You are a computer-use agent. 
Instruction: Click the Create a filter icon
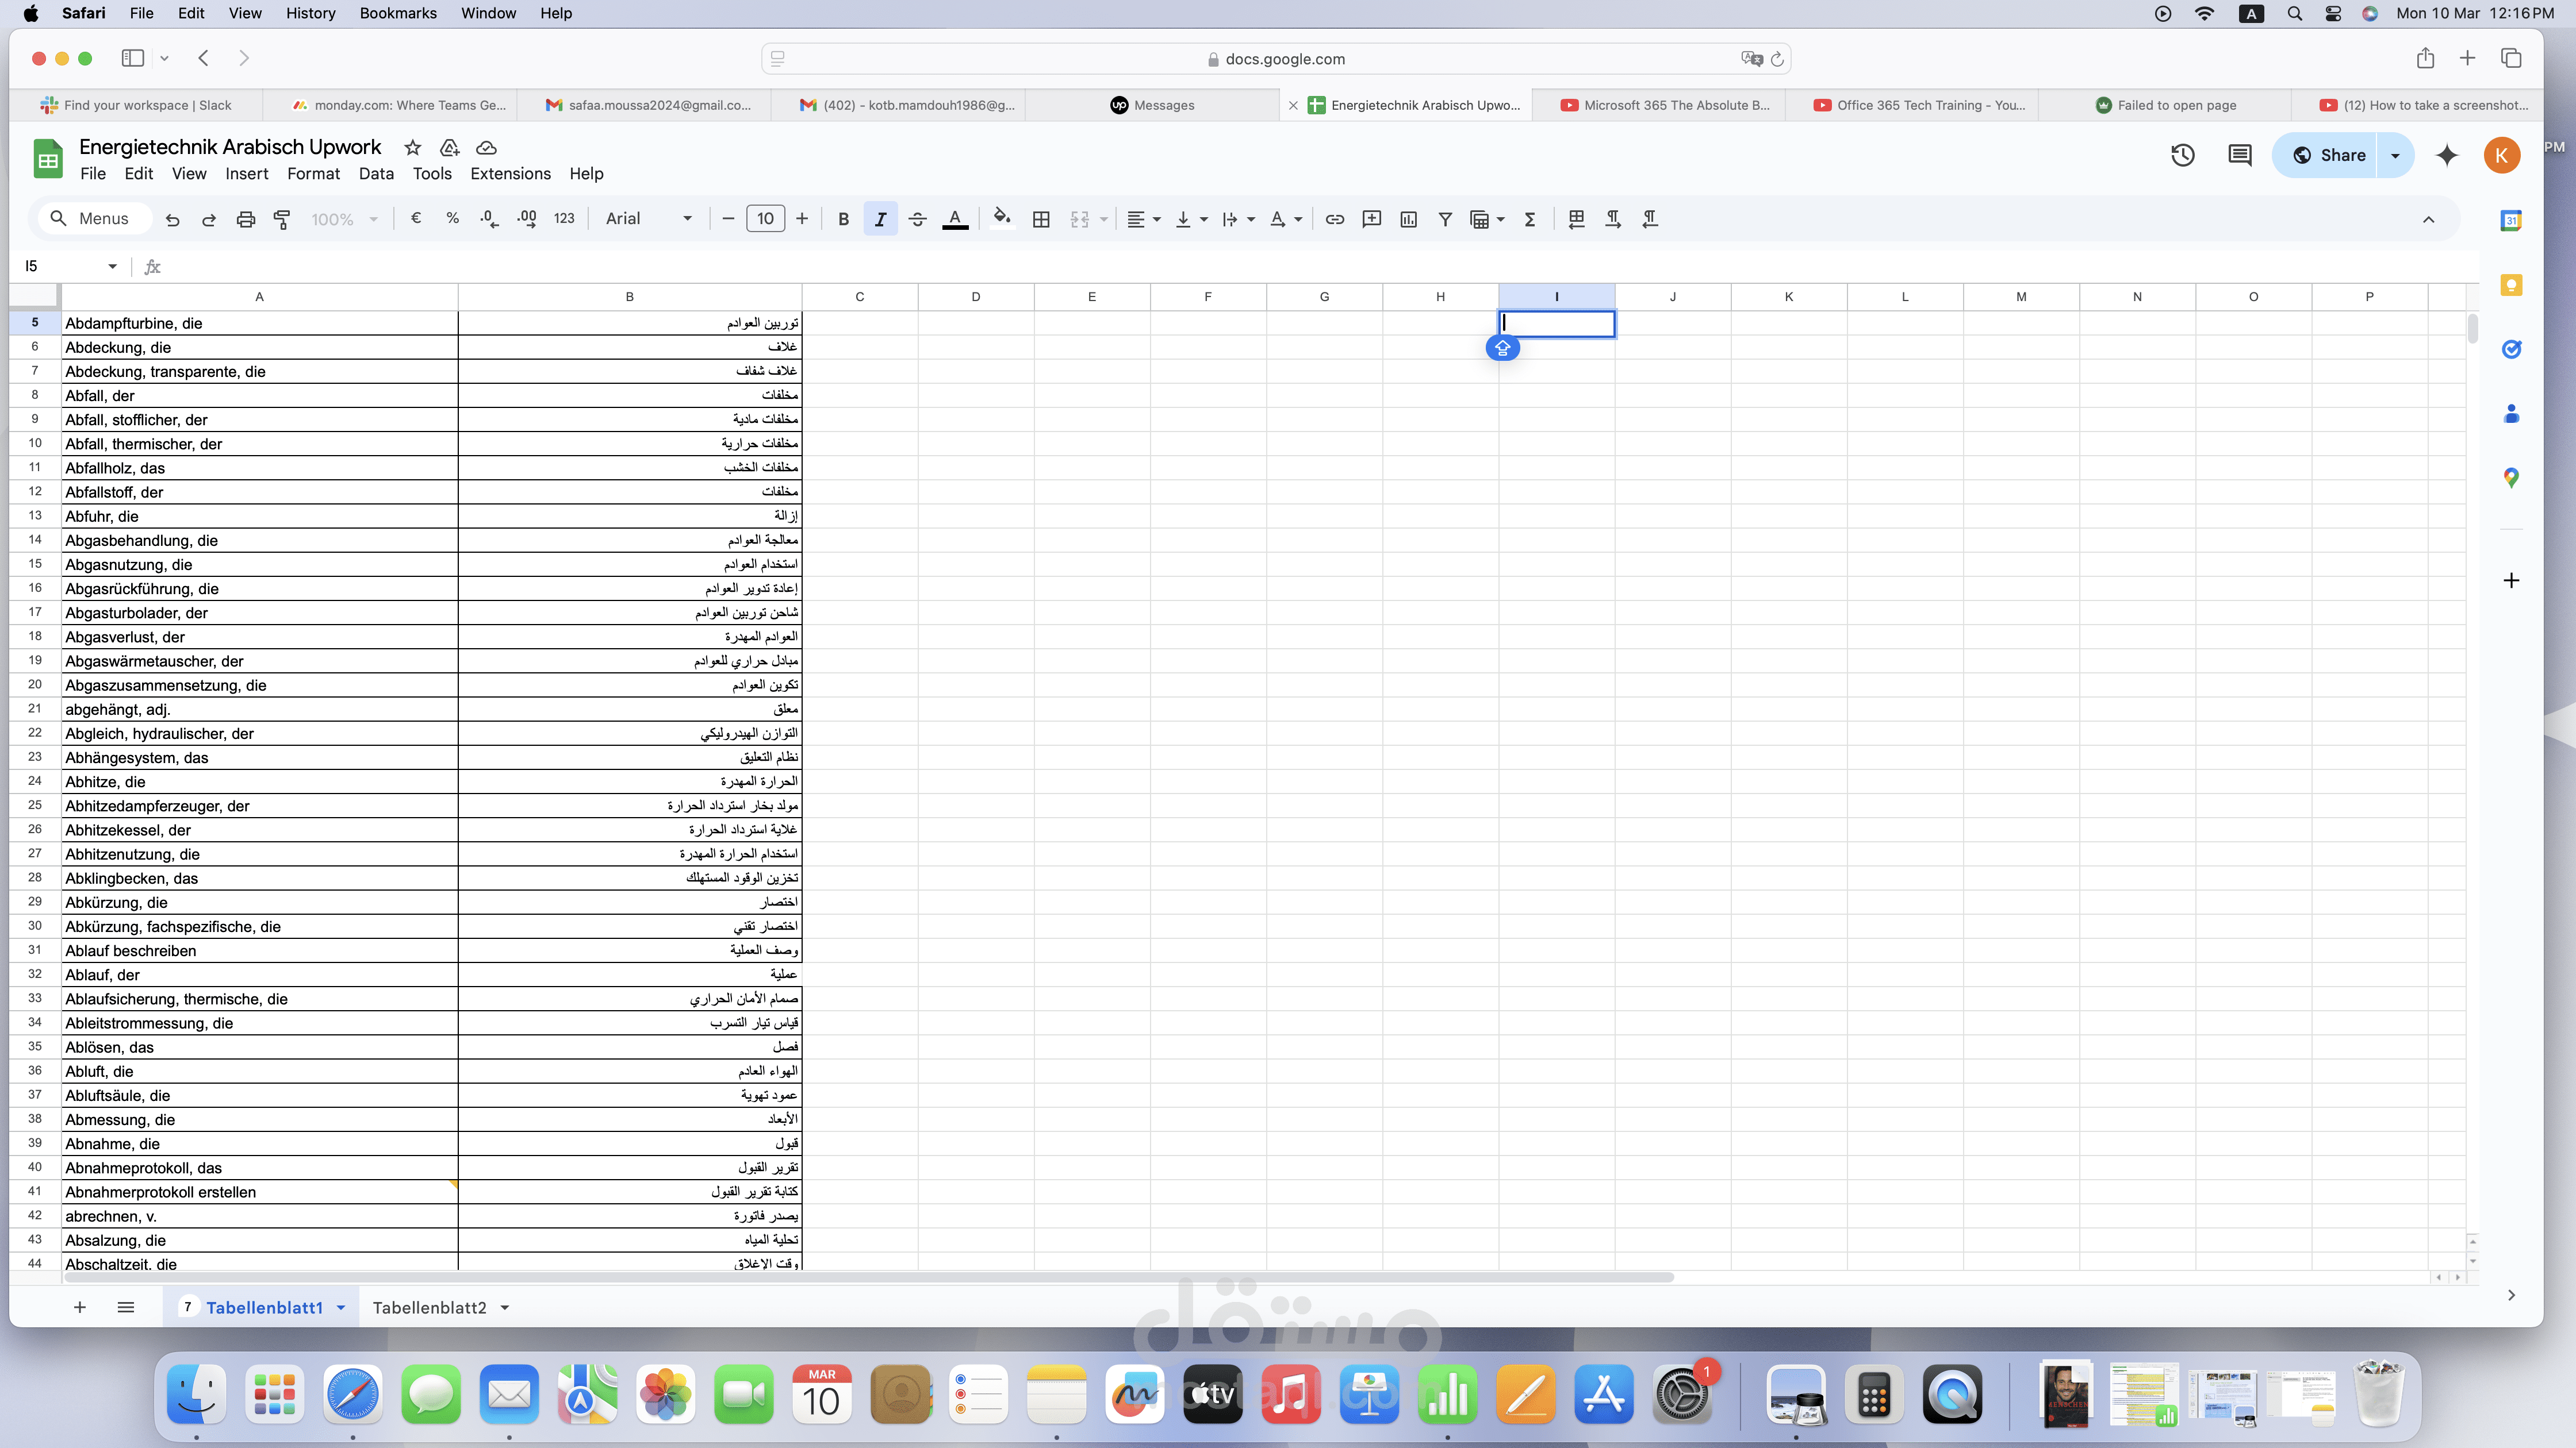(x=1445, y=219)
